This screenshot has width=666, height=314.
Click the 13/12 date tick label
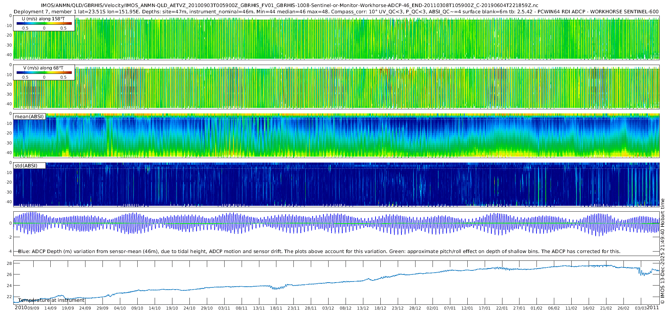pyautogui.click(x=363, y=308)
